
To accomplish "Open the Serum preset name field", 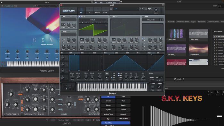I will coord(126,9).
